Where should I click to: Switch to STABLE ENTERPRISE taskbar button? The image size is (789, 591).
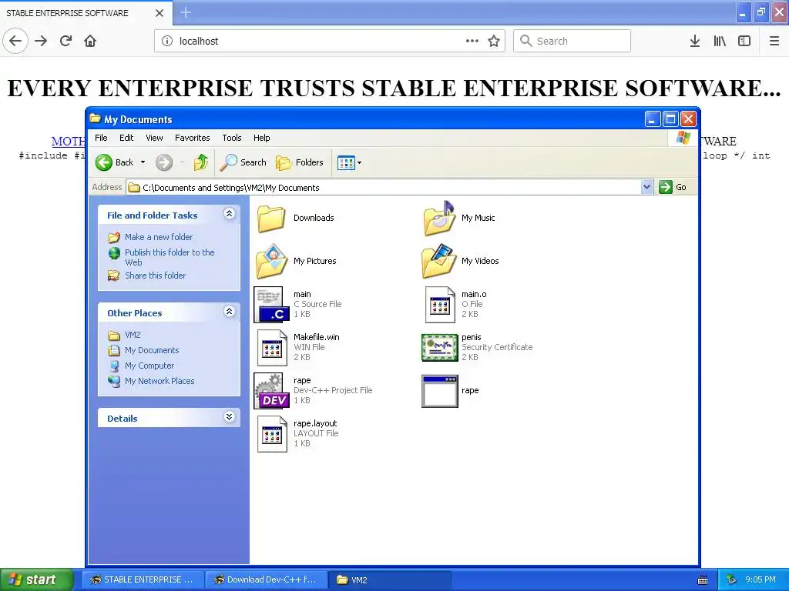coord(143,579)
